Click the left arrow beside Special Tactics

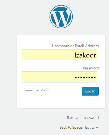click(x=97, y=127)
